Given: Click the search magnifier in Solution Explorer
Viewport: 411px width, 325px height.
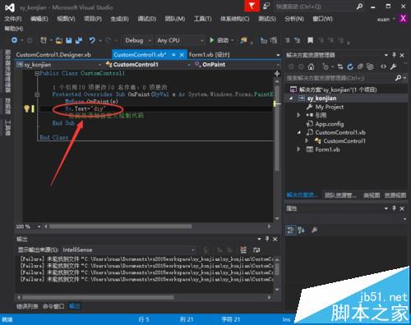Looking at the screenshot, I should tap(399, 78).
